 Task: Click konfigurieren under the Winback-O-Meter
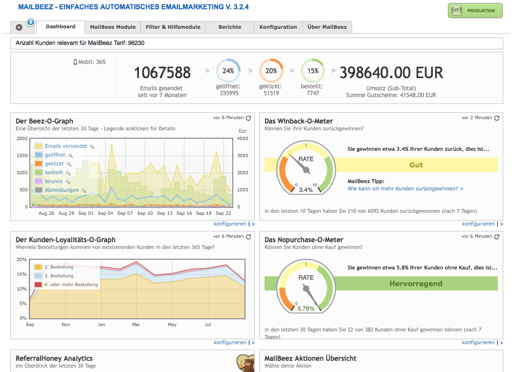[478, 224]
